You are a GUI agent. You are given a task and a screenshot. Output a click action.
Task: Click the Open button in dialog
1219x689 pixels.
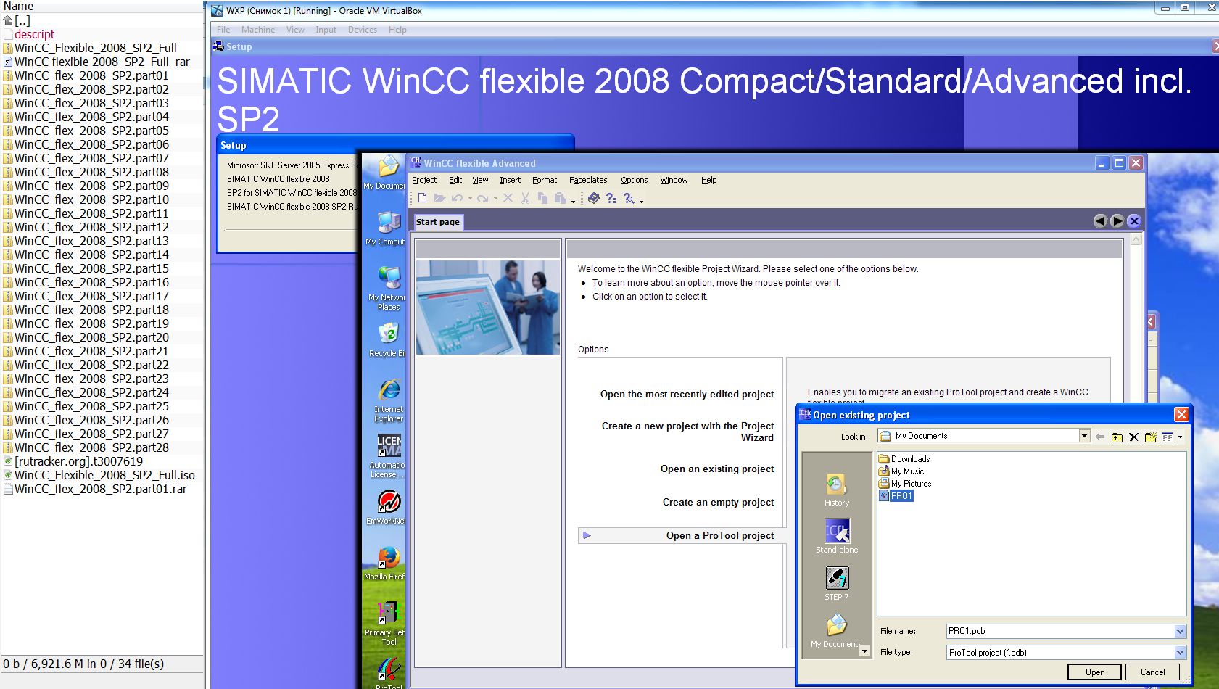1095,672
